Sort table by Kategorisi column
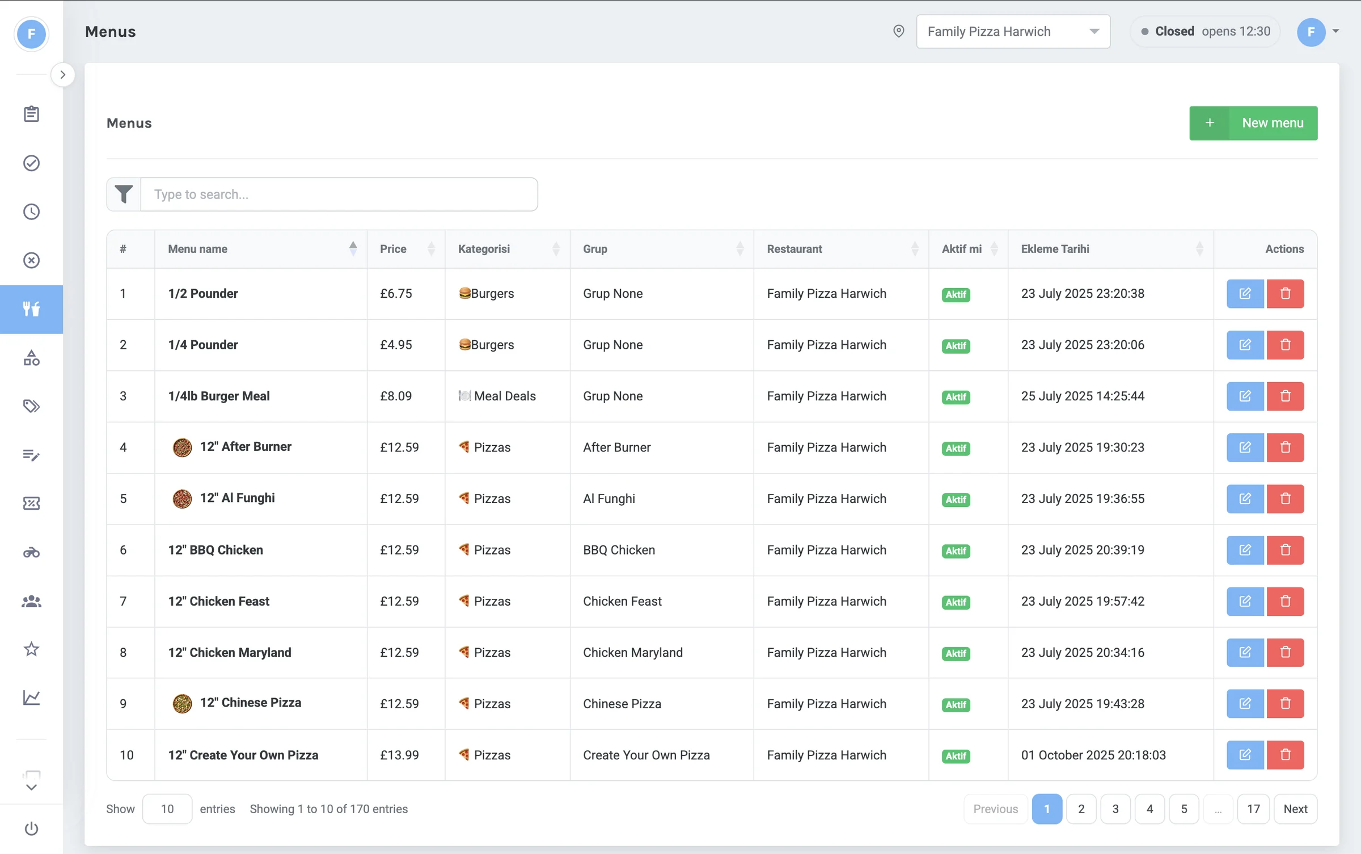 pos(508,249)
